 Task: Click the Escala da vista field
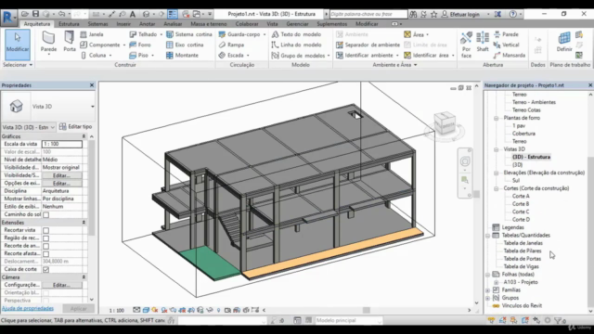tap(62, 144)
